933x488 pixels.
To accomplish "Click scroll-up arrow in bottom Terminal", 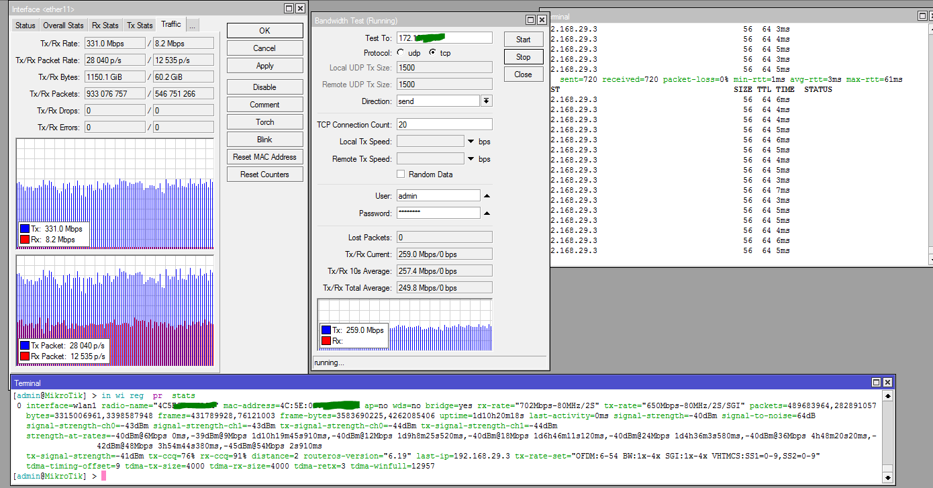I will 889,396.
